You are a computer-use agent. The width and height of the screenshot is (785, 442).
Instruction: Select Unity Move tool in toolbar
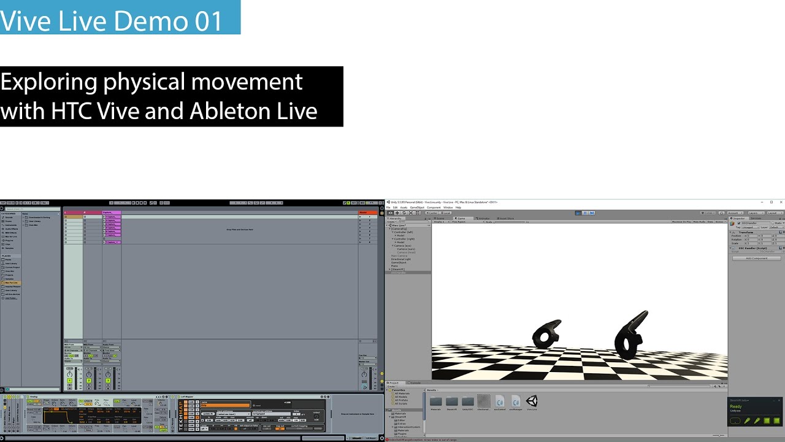pyautogui.click(x=397, y=213)
